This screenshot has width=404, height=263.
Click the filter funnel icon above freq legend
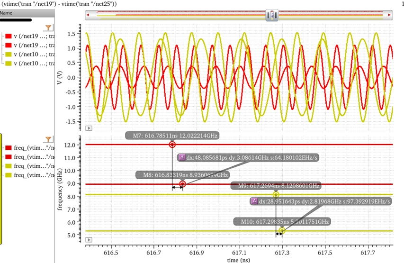(48, 139)
